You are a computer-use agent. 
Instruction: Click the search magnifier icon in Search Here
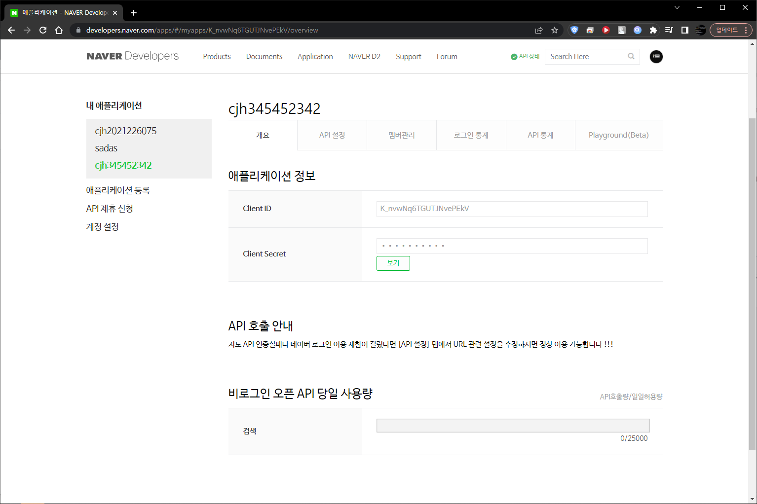coord(631,56)
